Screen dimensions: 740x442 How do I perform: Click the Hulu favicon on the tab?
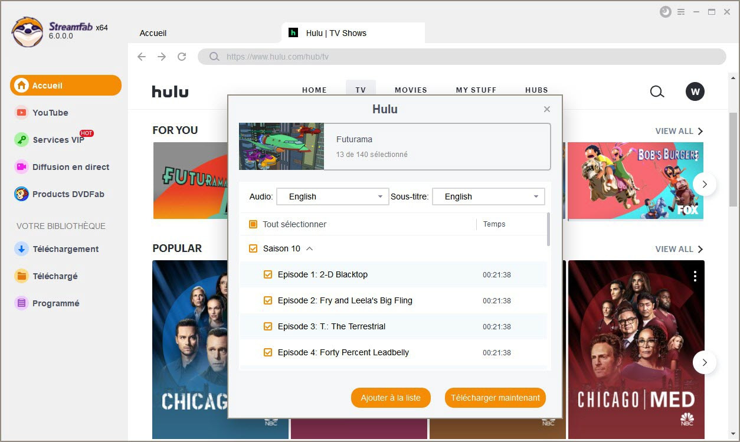coord(293,33)
